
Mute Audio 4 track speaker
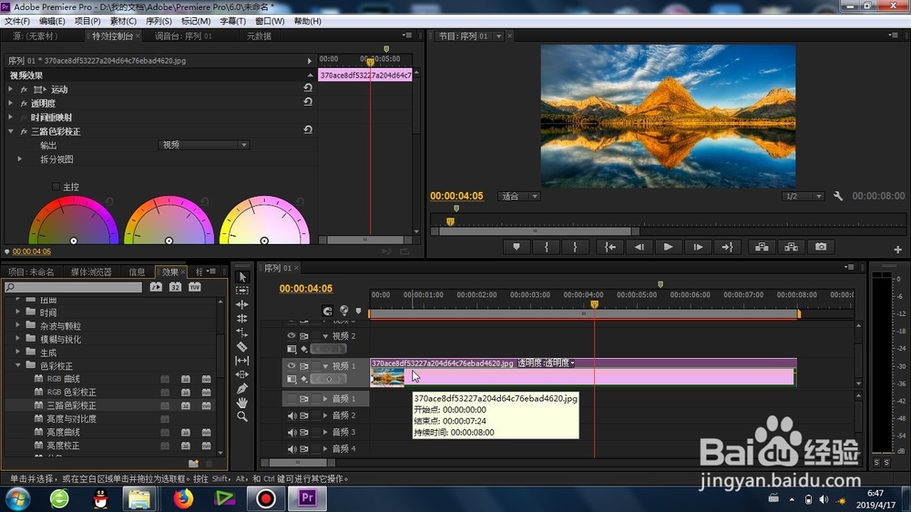pyautogui.click(x=292, y=448)
